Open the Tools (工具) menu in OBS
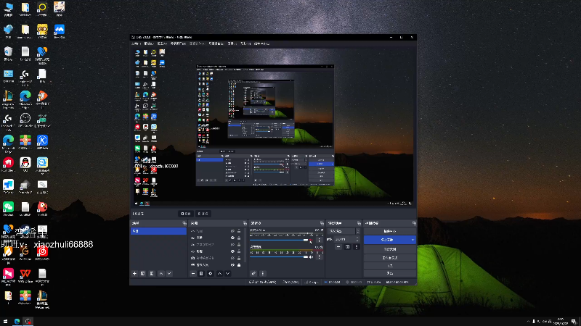 tap(232, 43)
